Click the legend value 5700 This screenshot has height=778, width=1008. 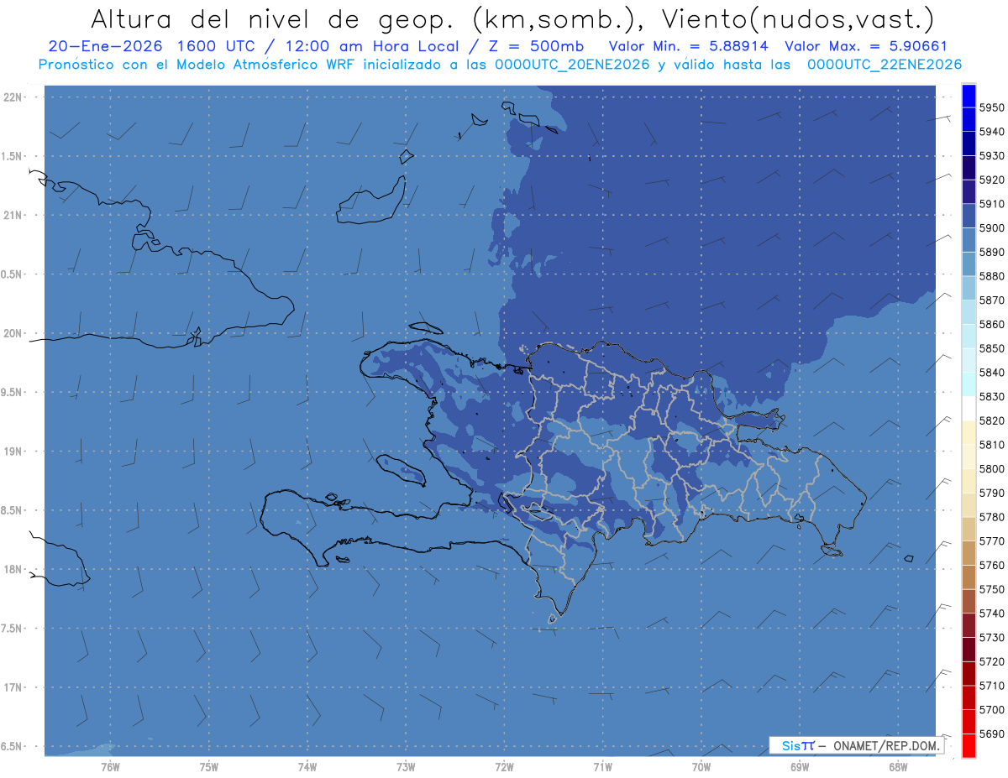(x=991, y=709)
